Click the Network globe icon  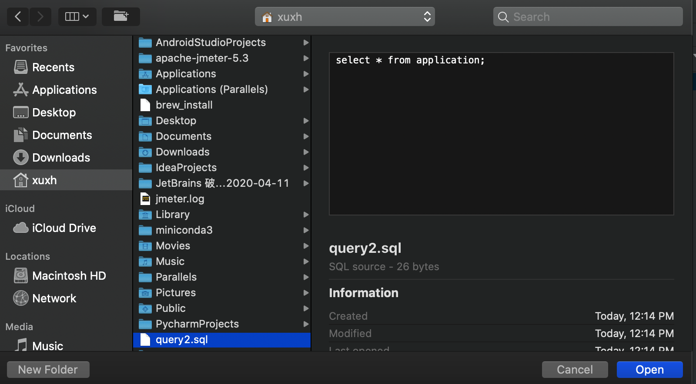pos(20,298)
